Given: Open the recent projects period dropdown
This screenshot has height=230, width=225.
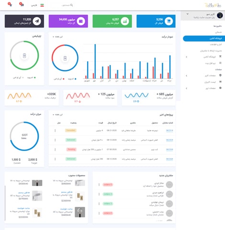Looking at the screenshot, I should (x=58, y=115).
